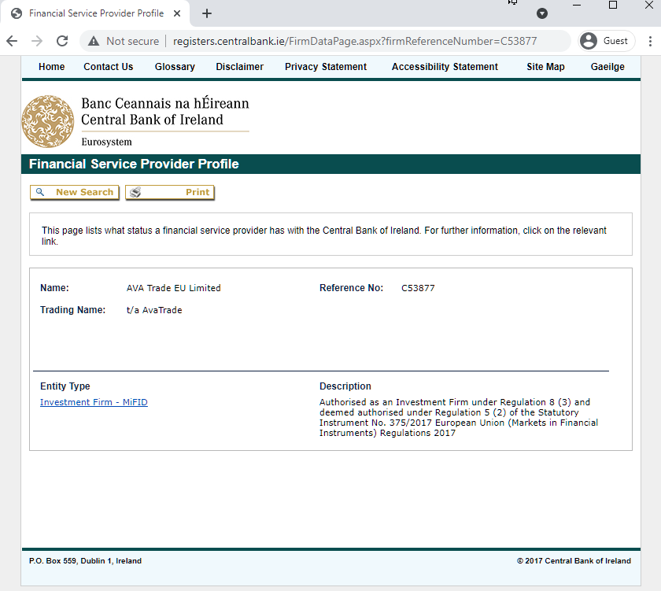Click the 2017 Central Bank of Ireland copyright
This screenshot has width=661, height=591.
coord(574,560)
